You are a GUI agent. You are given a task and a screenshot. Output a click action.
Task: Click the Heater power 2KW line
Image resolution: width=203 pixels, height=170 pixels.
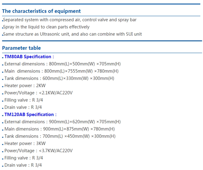(25, 86)
